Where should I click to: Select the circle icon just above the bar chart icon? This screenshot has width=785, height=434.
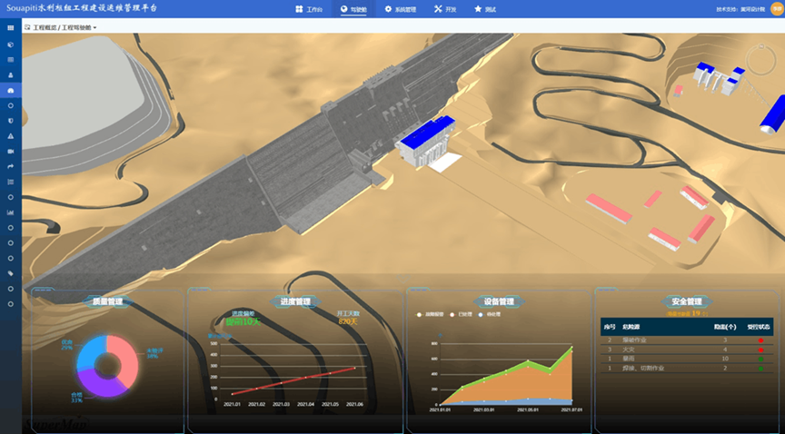(11, 197)
